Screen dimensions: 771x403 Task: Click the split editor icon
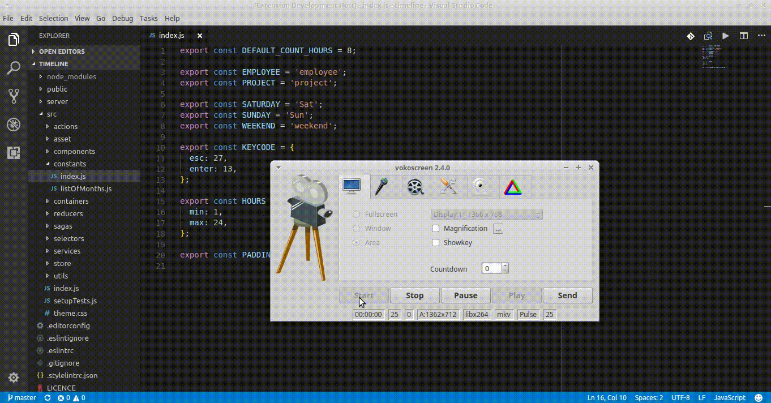point(744,36)
